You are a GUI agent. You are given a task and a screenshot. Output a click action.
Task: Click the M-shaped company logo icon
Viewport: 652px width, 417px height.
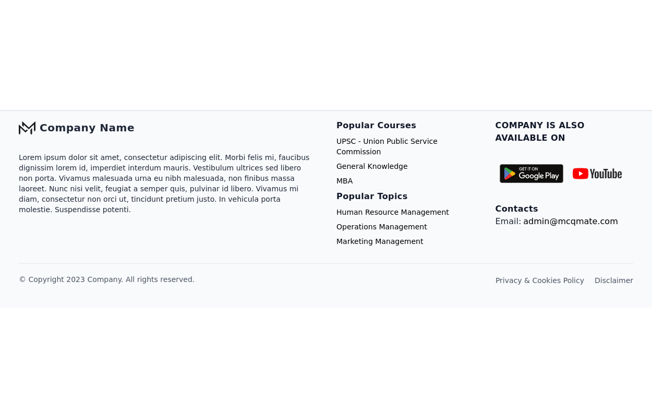coord(27,128)
